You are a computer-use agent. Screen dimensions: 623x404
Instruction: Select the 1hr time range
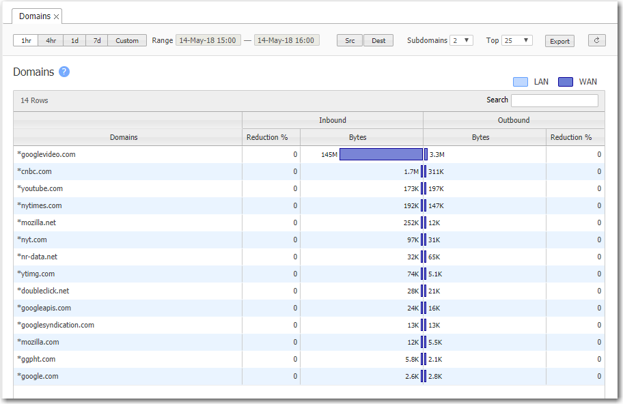pyautogui.click(x=26, y=40)
